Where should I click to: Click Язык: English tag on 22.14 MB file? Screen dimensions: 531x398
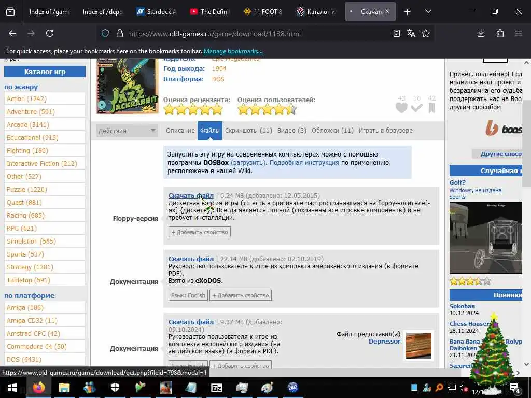(188, 295)
